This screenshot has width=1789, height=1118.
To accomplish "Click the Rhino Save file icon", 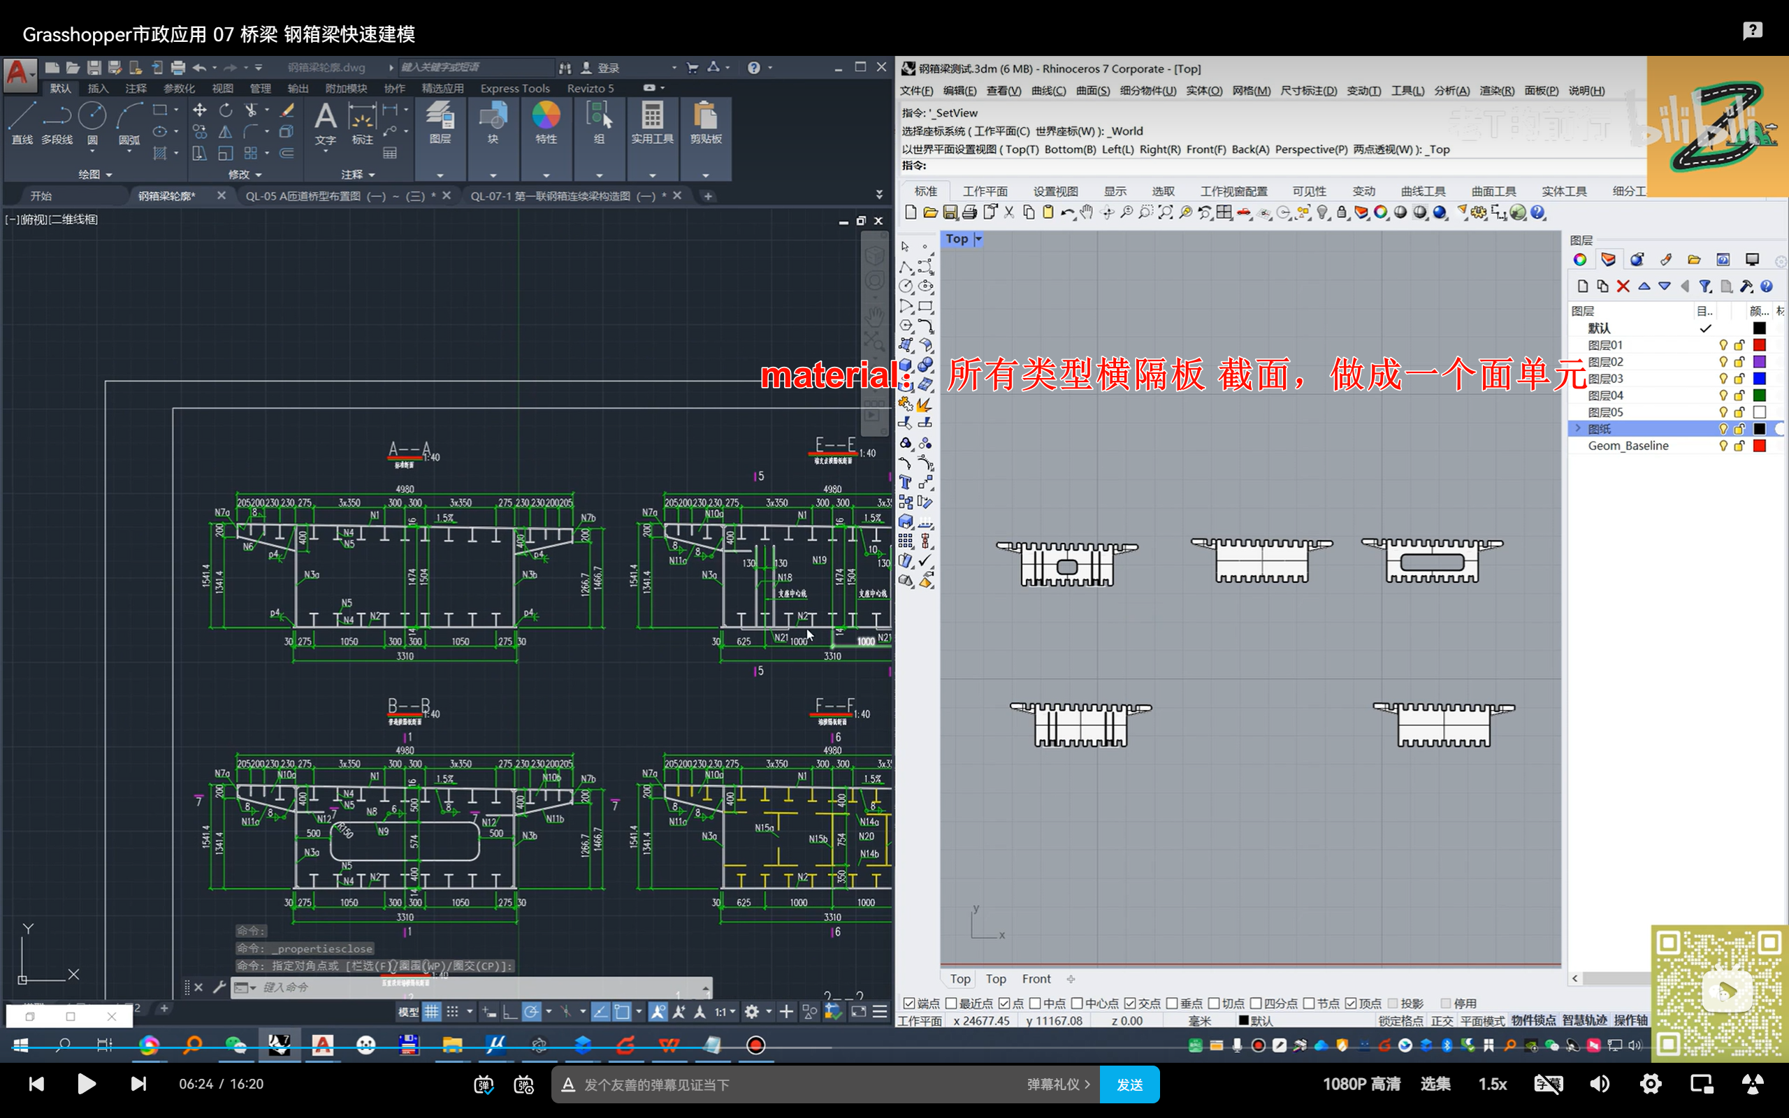I will (950, 213).
